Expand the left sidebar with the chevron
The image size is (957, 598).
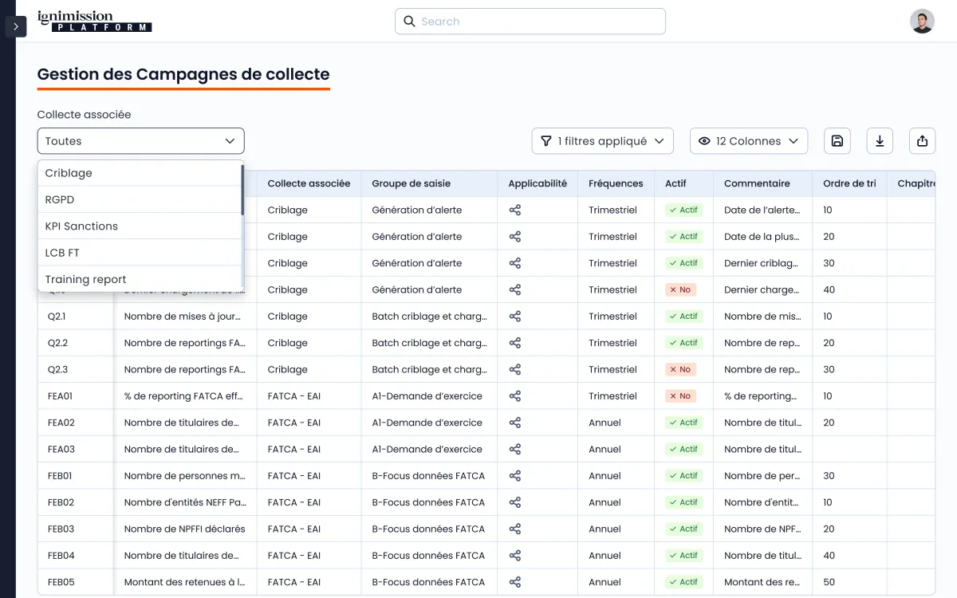16,26
